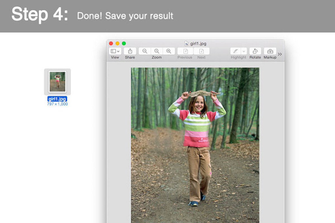
Task: Expand hidden toolbar items via double chevron
Action: (280, 54)
